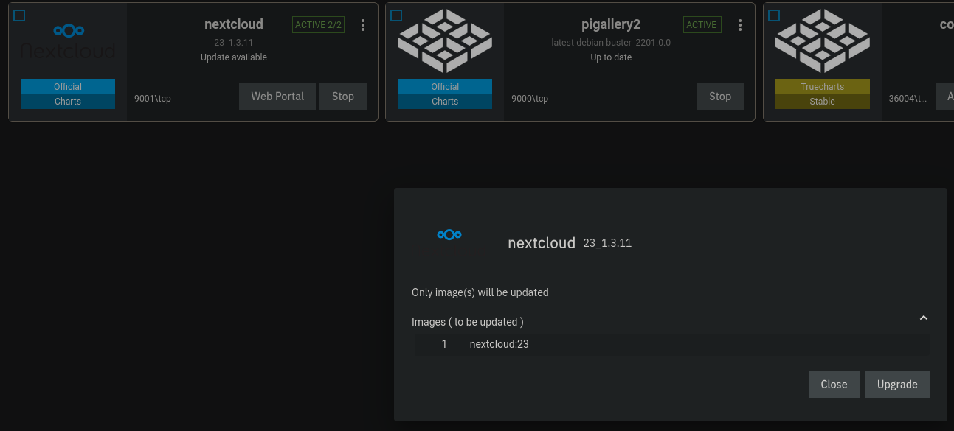Click the nextcloud:23 image row
Viewport: 954px width, 431px height.
[x=672, y=344]
